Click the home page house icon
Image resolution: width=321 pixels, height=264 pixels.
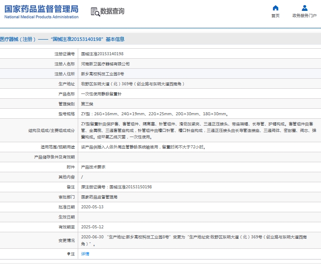pos(275,8)
